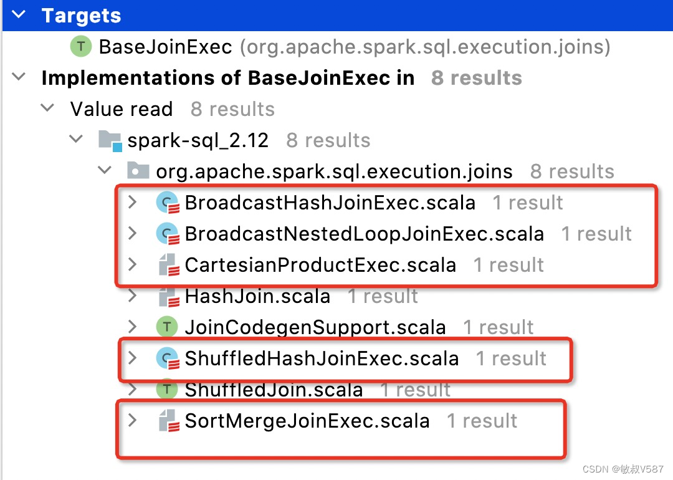The width and height of the screenshot is (673, 480).
Task: Collapse the spark-sql_2.12 node
Action: 76,140
